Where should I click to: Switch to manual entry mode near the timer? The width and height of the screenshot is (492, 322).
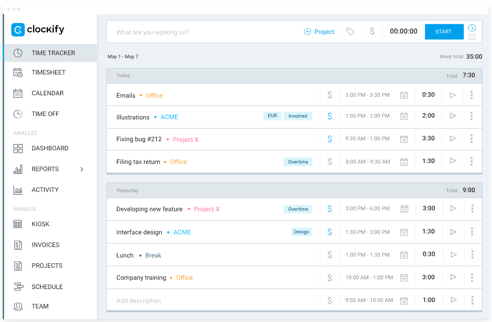click(x=472, y=36)
